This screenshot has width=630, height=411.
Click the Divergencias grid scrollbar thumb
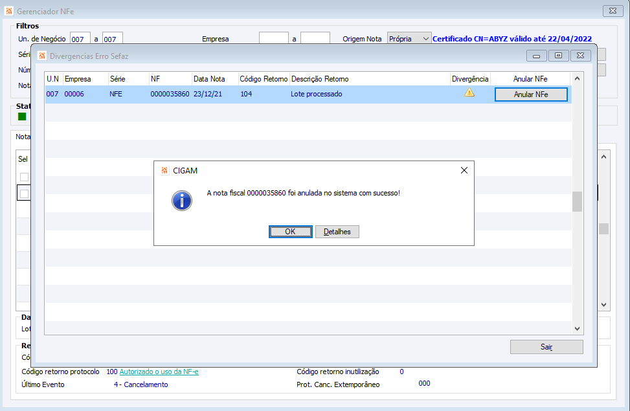[577, 201]
